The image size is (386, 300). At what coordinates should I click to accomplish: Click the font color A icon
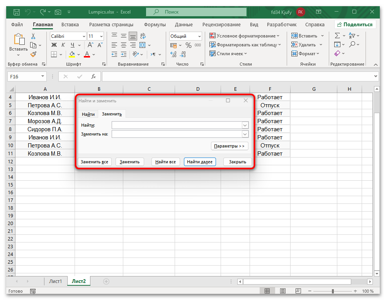point(86,54)
